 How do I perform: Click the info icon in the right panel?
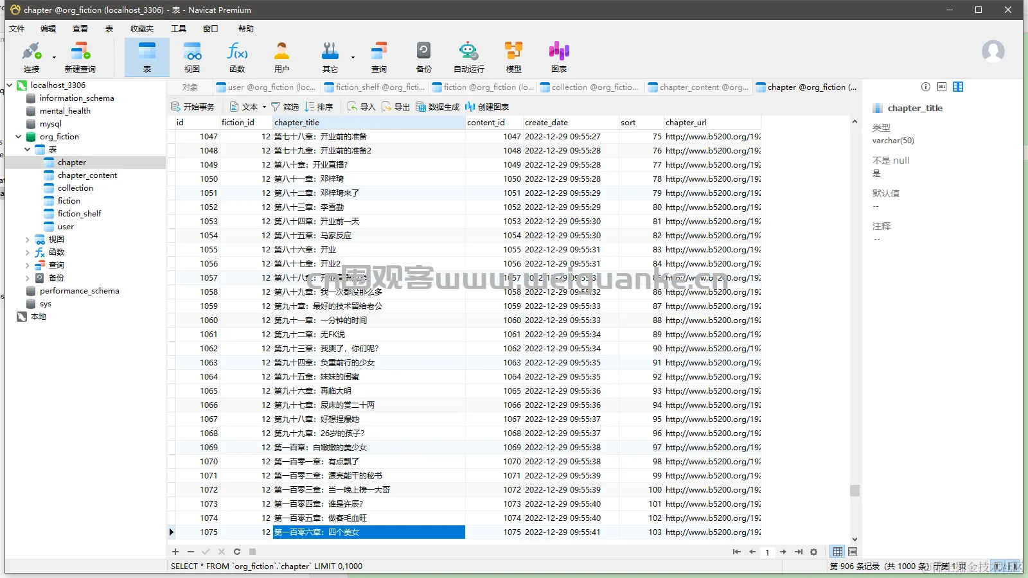pos(925,87)
